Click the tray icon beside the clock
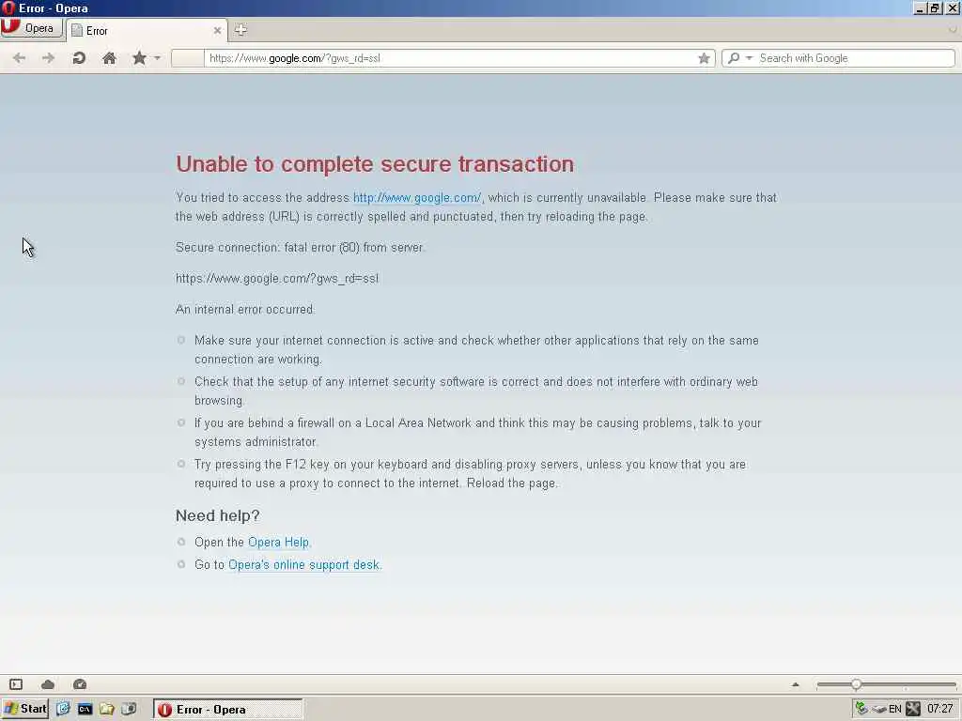This screenshot has width=962, height=721. click(x=913, y=710)
